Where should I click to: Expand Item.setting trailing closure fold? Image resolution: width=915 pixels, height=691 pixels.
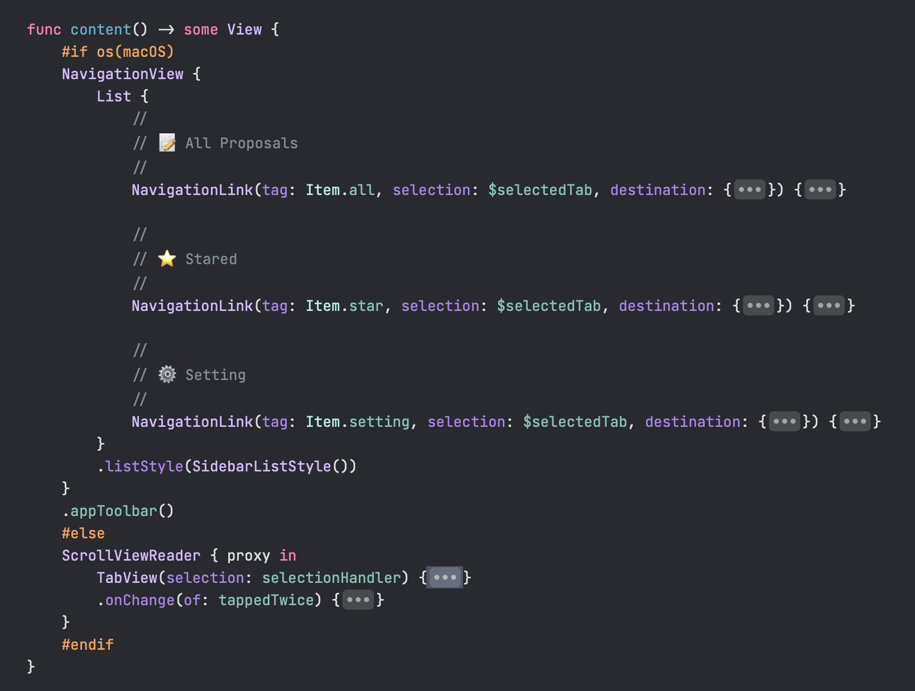(855, 421)
